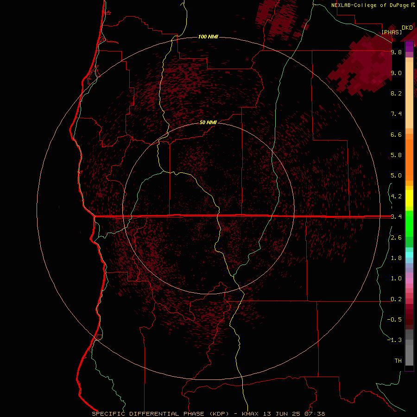This screenshot has width=417, height=417.
Task: Click the bright green segment of color bar
Action: pos(409,223)
